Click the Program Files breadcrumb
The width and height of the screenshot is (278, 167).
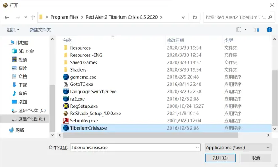pos(64,17)
